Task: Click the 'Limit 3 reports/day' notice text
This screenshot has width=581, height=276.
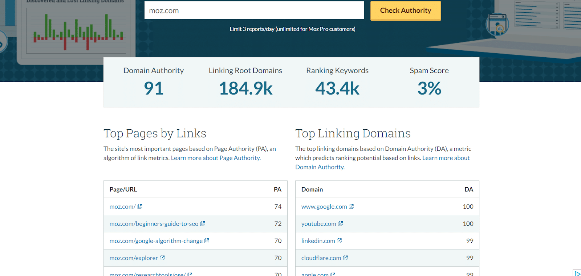Action: coord(292,29)
